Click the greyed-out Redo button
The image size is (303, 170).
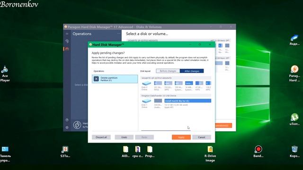click(144, 137)
